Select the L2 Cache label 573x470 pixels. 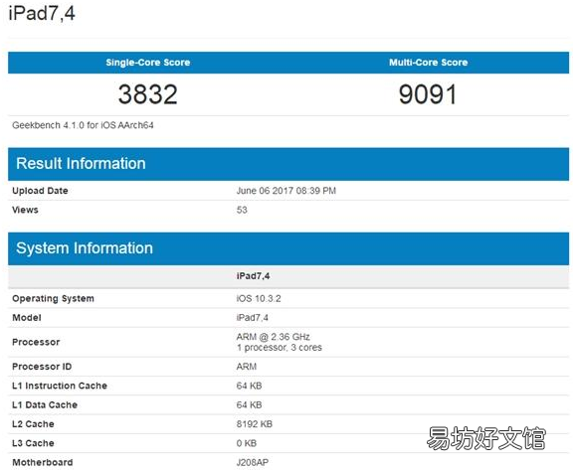click(x=33, y=424)
